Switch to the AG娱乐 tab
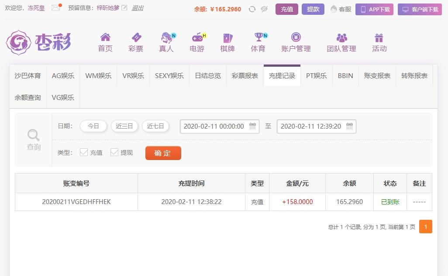 (x=62, y=75)
